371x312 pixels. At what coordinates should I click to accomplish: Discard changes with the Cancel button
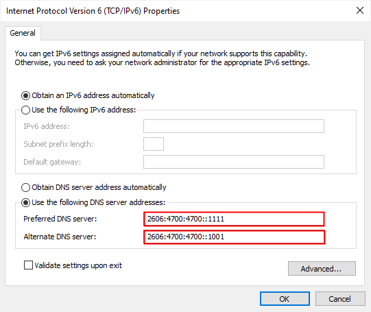340,299
